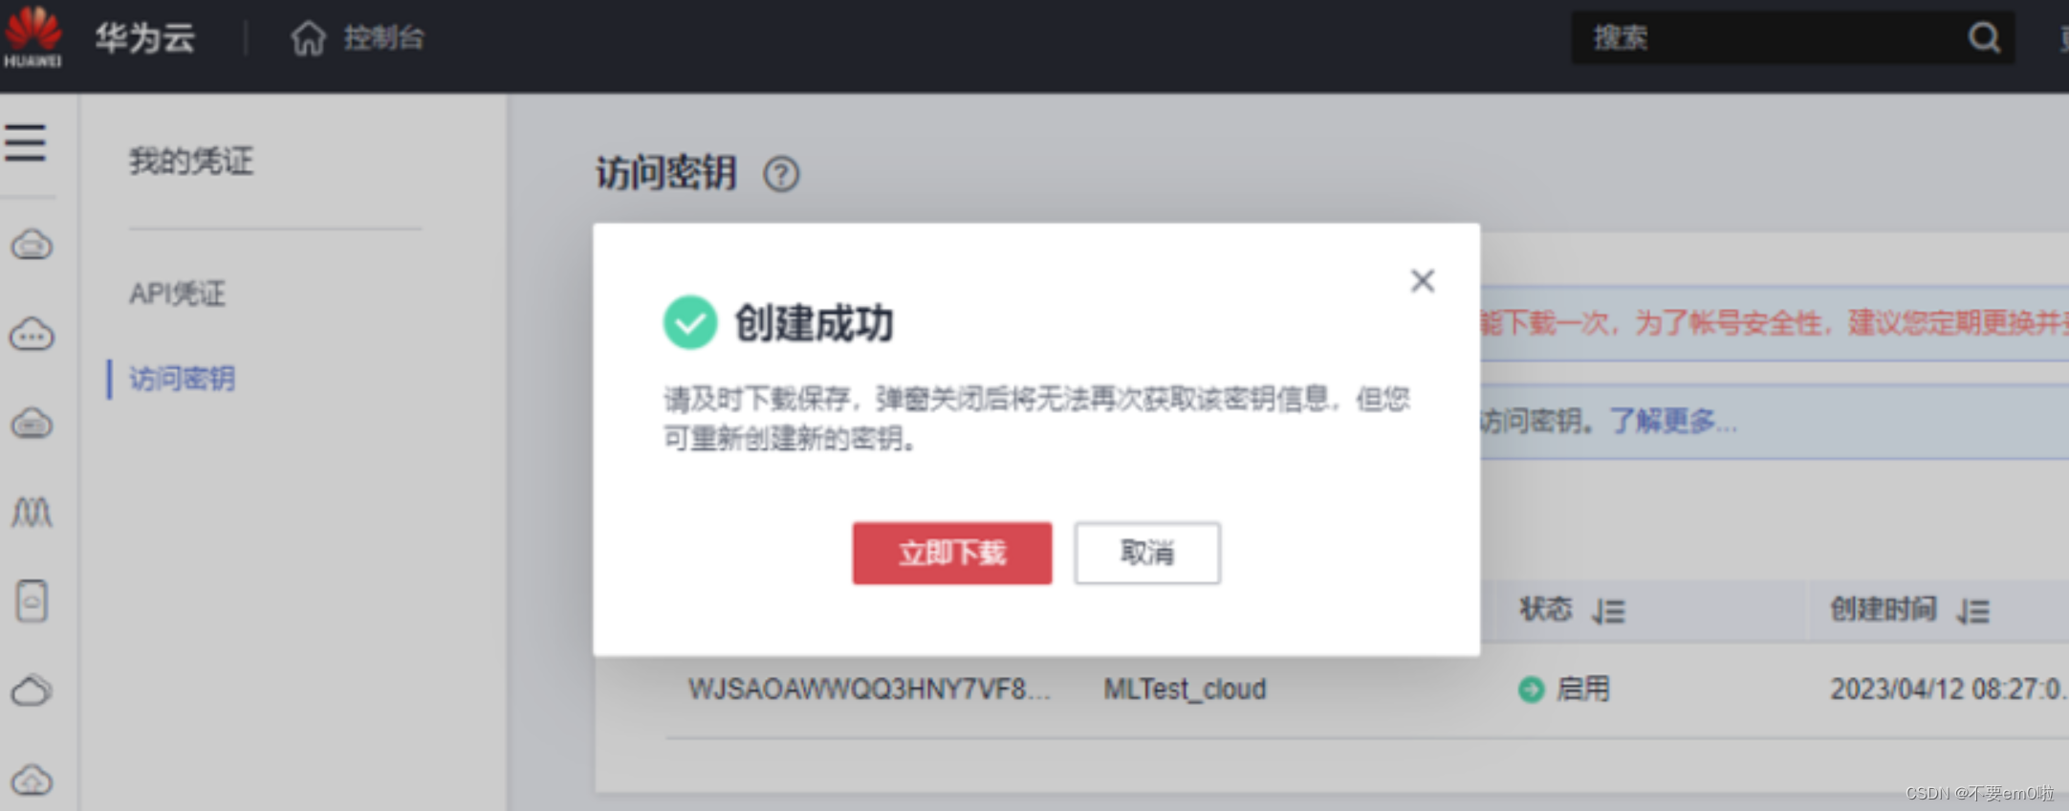Click the 取消 button in the dialog

pyautogui.click(x=1147, y=553)
